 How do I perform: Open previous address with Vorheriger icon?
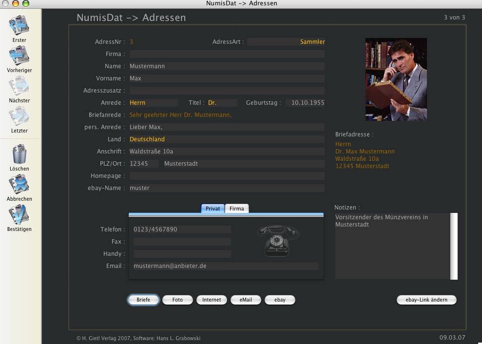click(19, 56)
